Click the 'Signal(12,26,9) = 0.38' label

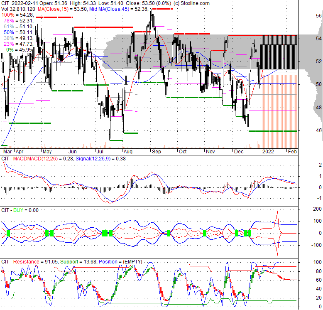pyautogui.click(x=100, y=159)
